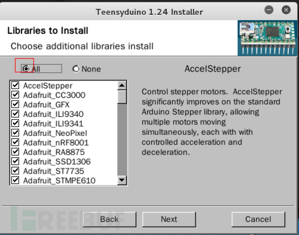
Task: Select the Adafruit_NeoPixel library name
Action: (x=55, y=133)
